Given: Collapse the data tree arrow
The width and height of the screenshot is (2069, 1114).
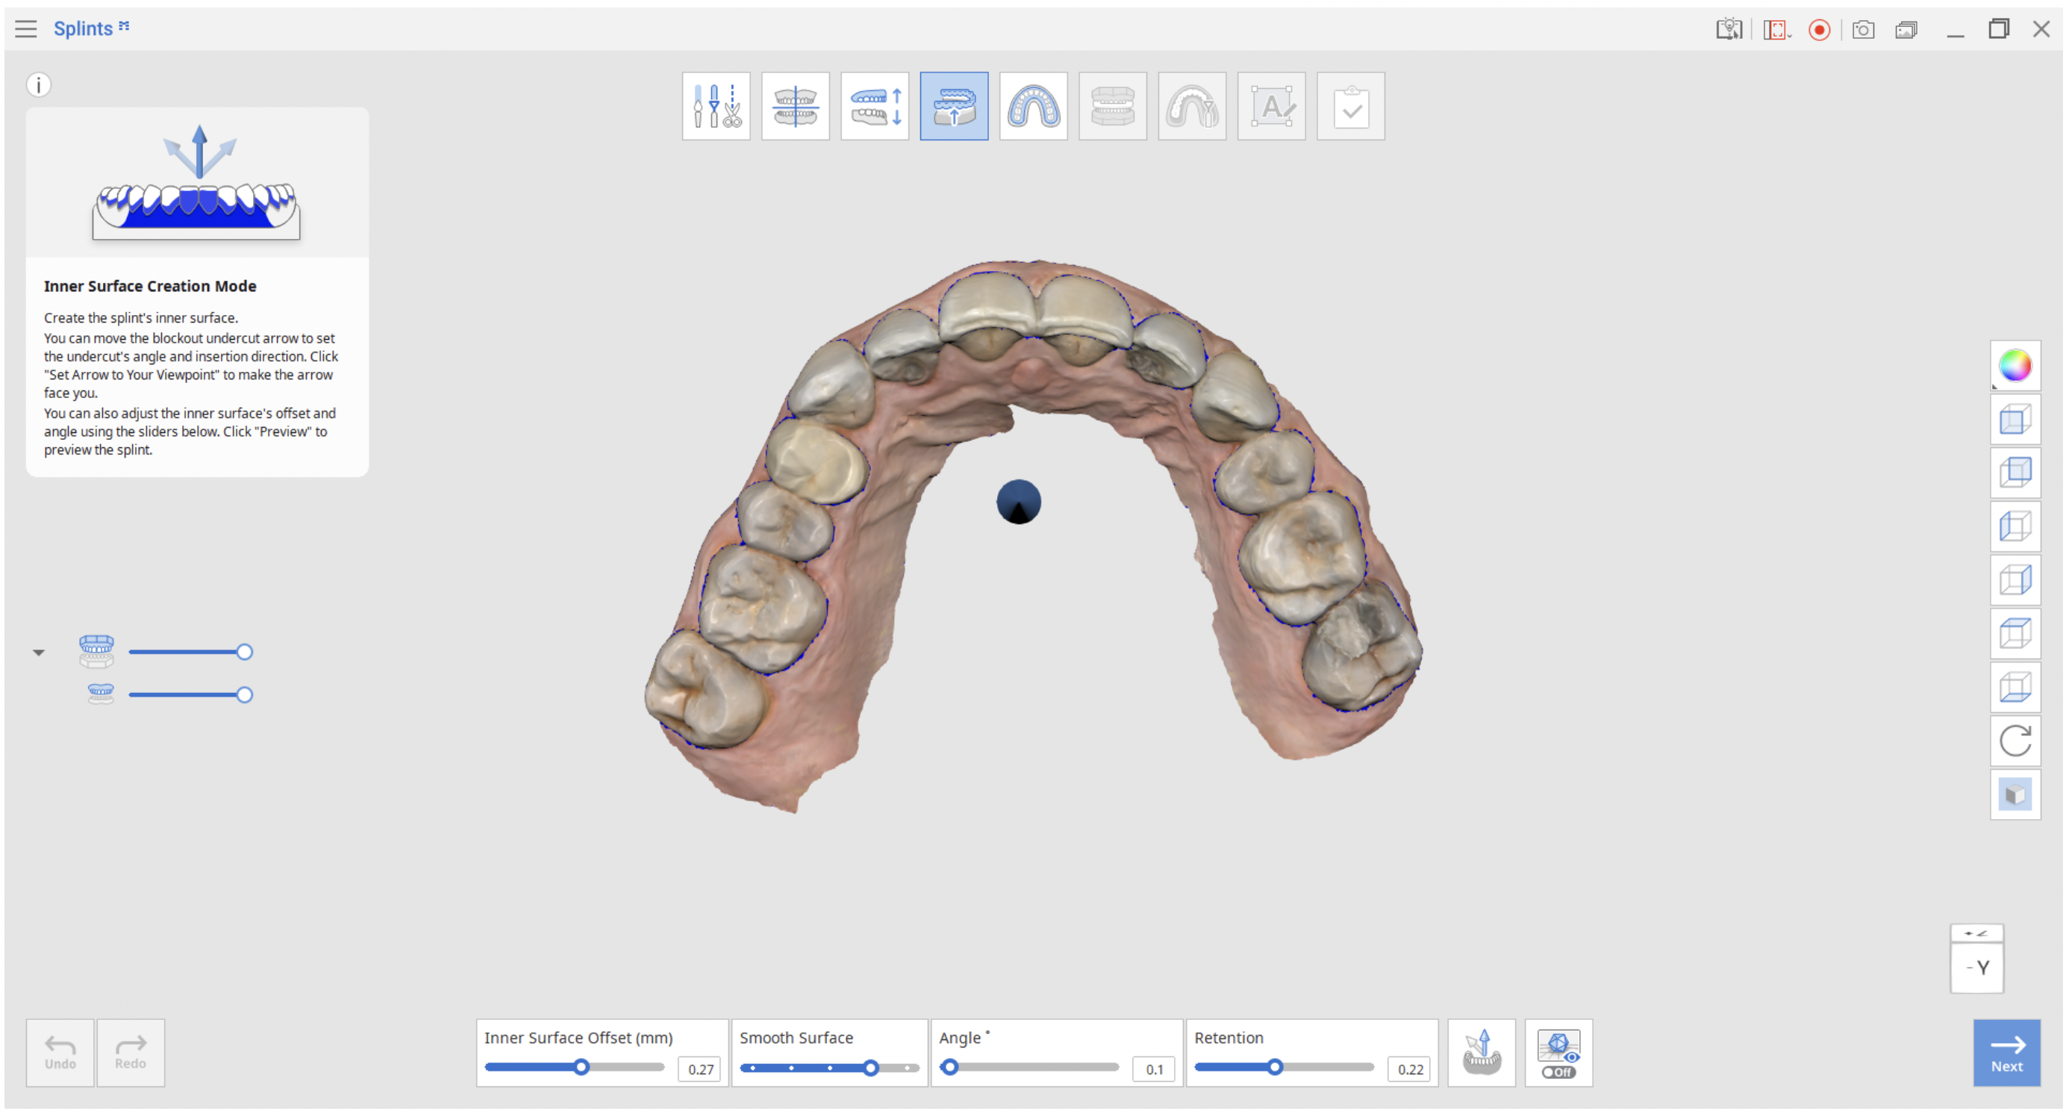Looking at the screenshot, I should point(39,652).
